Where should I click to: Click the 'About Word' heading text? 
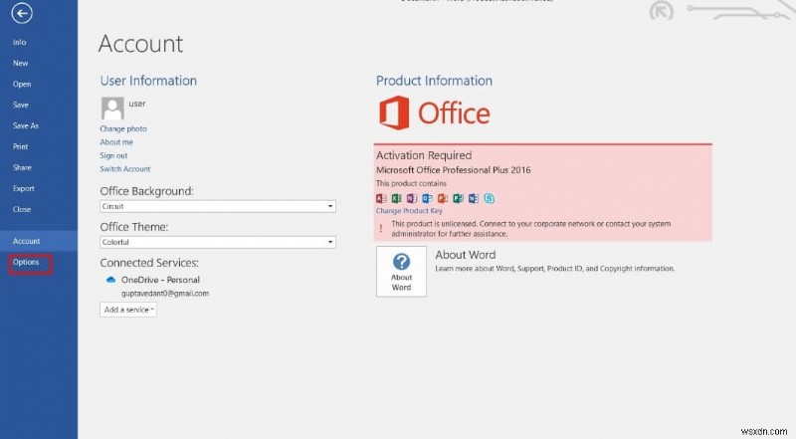click(466, 255)
